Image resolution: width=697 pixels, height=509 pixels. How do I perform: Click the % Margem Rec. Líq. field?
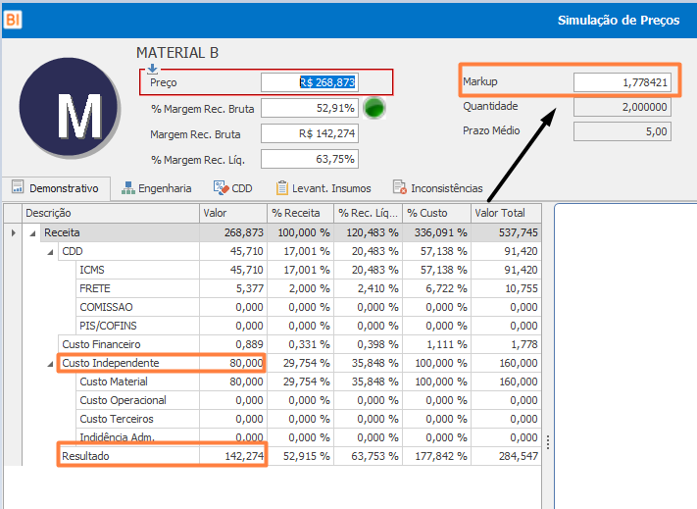coord(310,159)
